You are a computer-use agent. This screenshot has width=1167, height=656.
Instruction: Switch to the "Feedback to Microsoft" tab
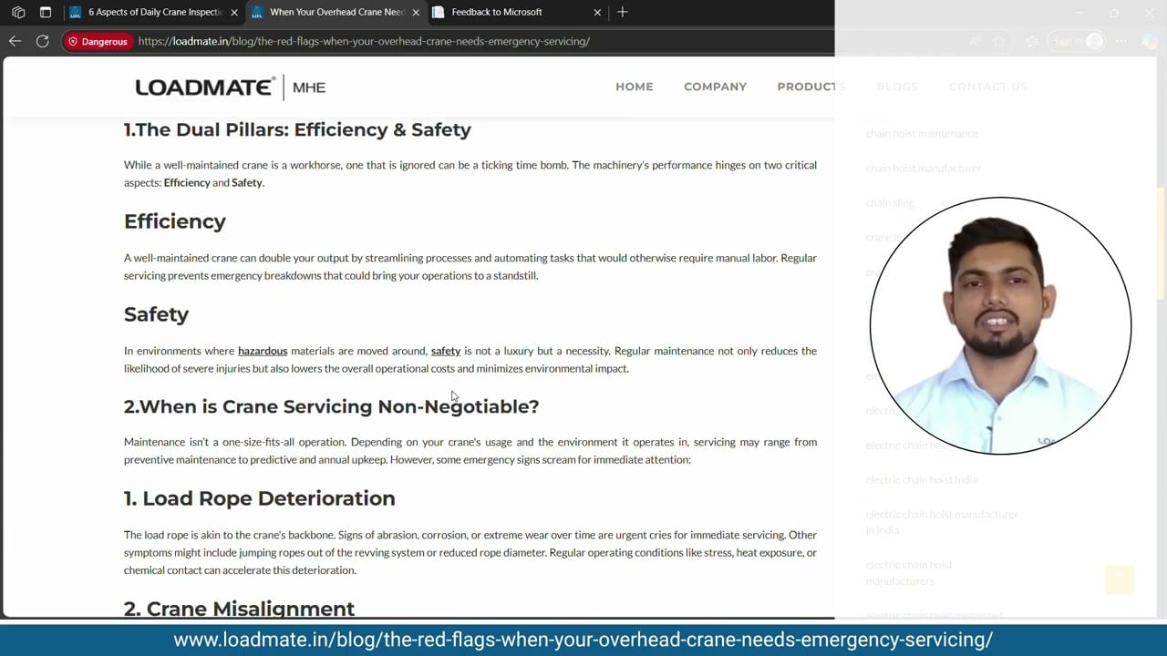click(517, 13)
